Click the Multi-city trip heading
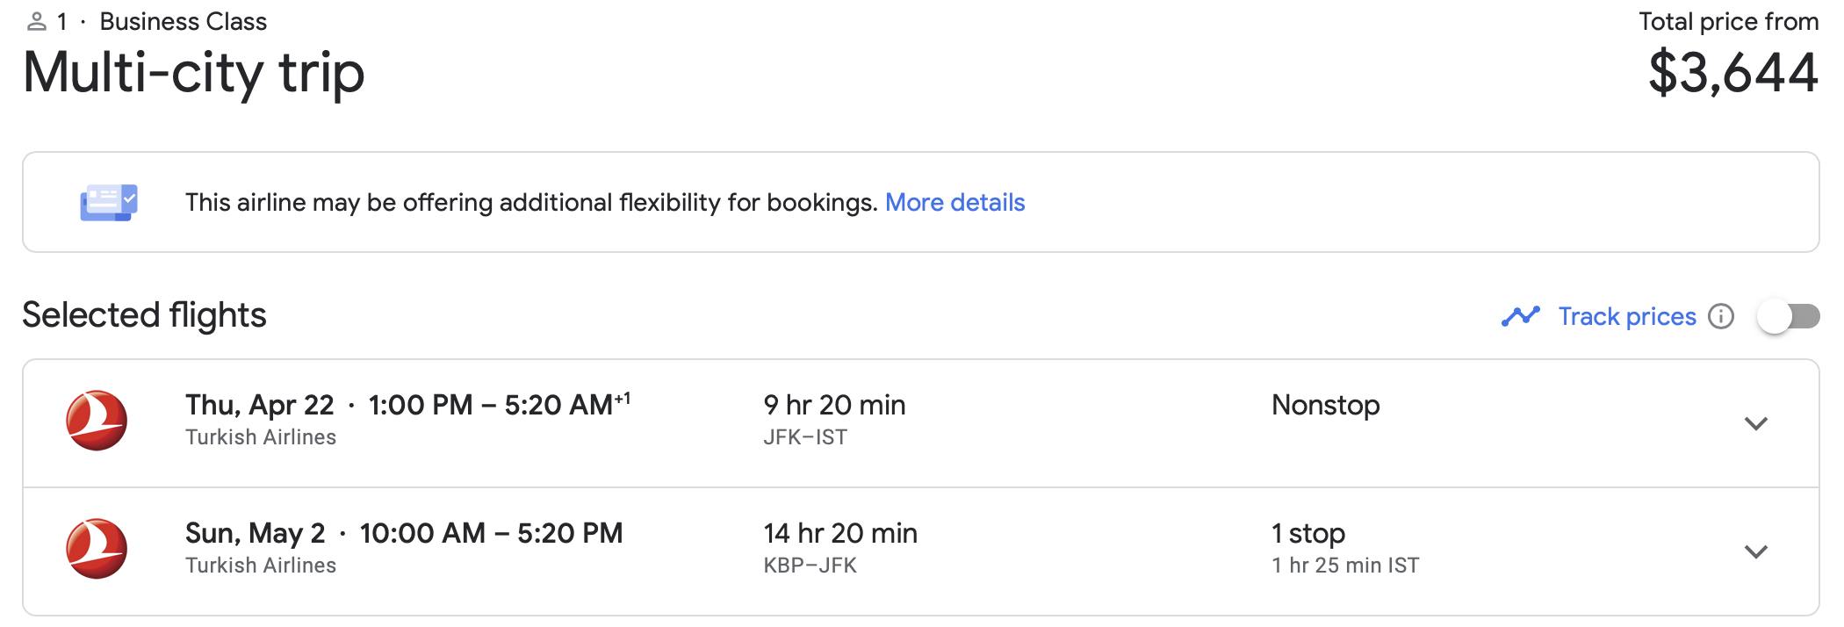 click(194, 74)
